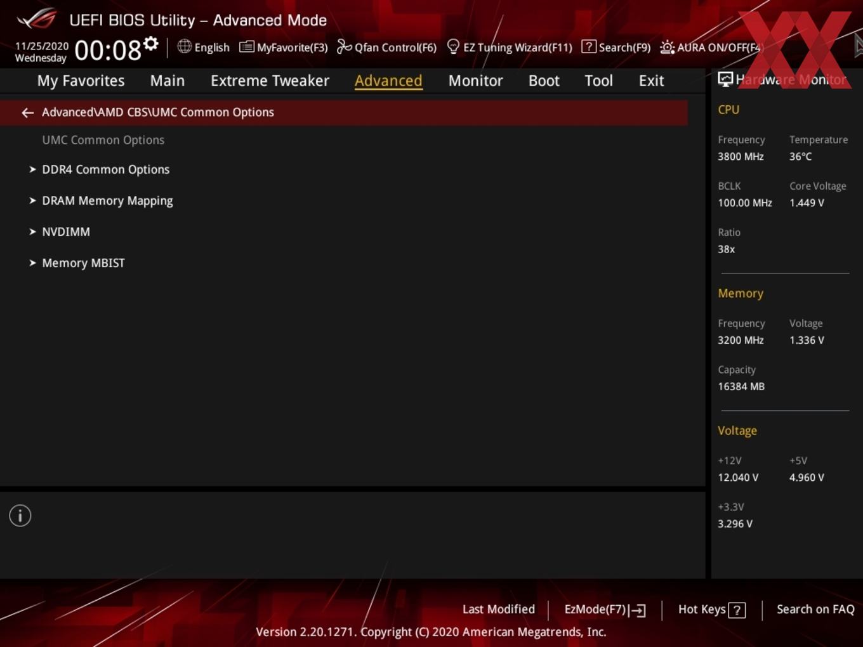Screen dimensions: 863x647
Task: Open the My Favorites tab
Action: (x=81, y=81)
